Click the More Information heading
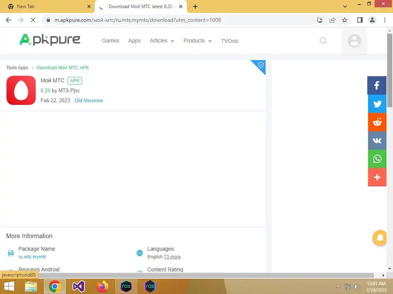Viewport: 393px width, 294px height. [29, 236]
